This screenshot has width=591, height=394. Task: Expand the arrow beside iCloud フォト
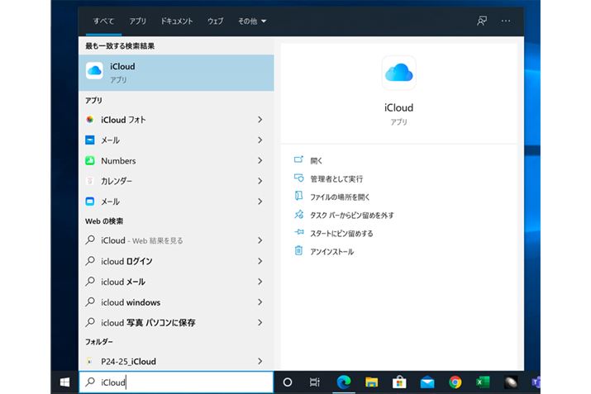tap(260, 120)
